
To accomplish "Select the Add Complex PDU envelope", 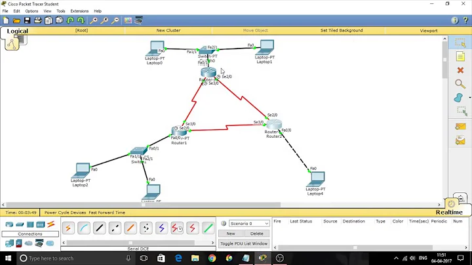I will coord(460,140).
